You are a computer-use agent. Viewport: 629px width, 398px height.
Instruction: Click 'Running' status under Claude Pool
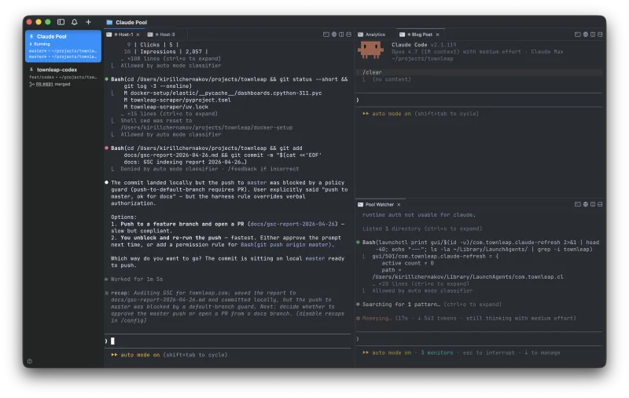pos(42,44)
